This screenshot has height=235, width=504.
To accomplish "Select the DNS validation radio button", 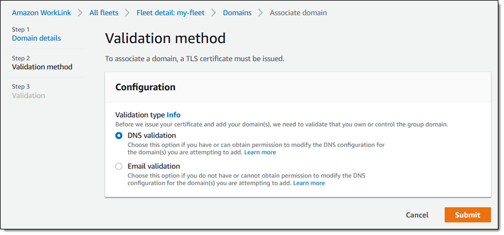I will click(x=119, y=135).
